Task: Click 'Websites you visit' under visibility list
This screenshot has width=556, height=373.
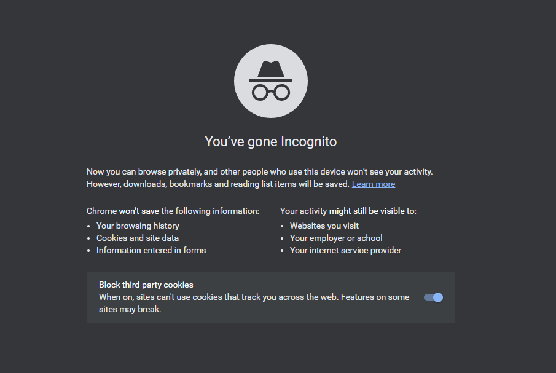Action: click(x=324, y=226)
